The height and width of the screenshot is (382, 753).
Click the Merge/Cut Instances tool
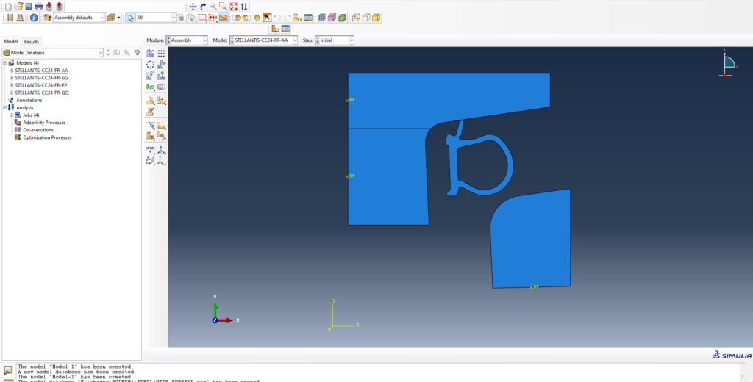click(161, 87)
